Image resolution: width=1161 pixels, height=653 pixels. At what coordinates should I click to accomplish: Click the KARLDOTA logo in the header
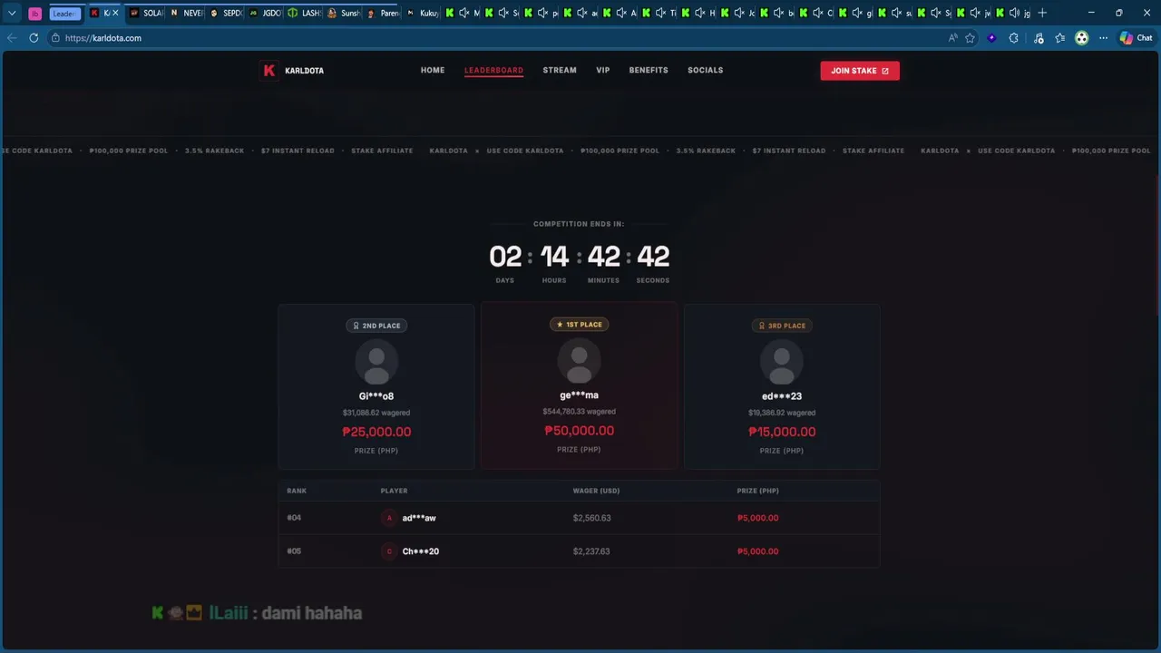[x=292, y=71]
